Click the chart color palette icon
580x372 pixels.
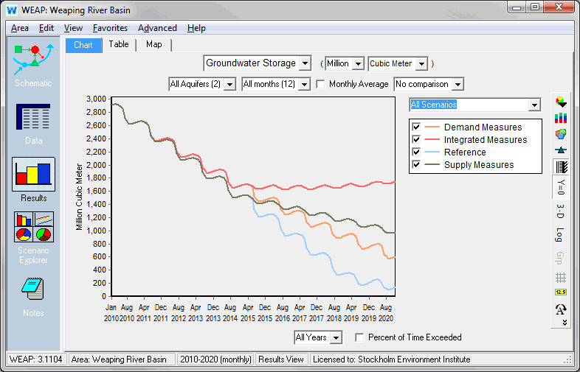click(x=561, y=102)
